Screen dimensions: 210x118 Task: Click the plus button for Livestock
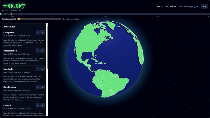pos(42,69)
